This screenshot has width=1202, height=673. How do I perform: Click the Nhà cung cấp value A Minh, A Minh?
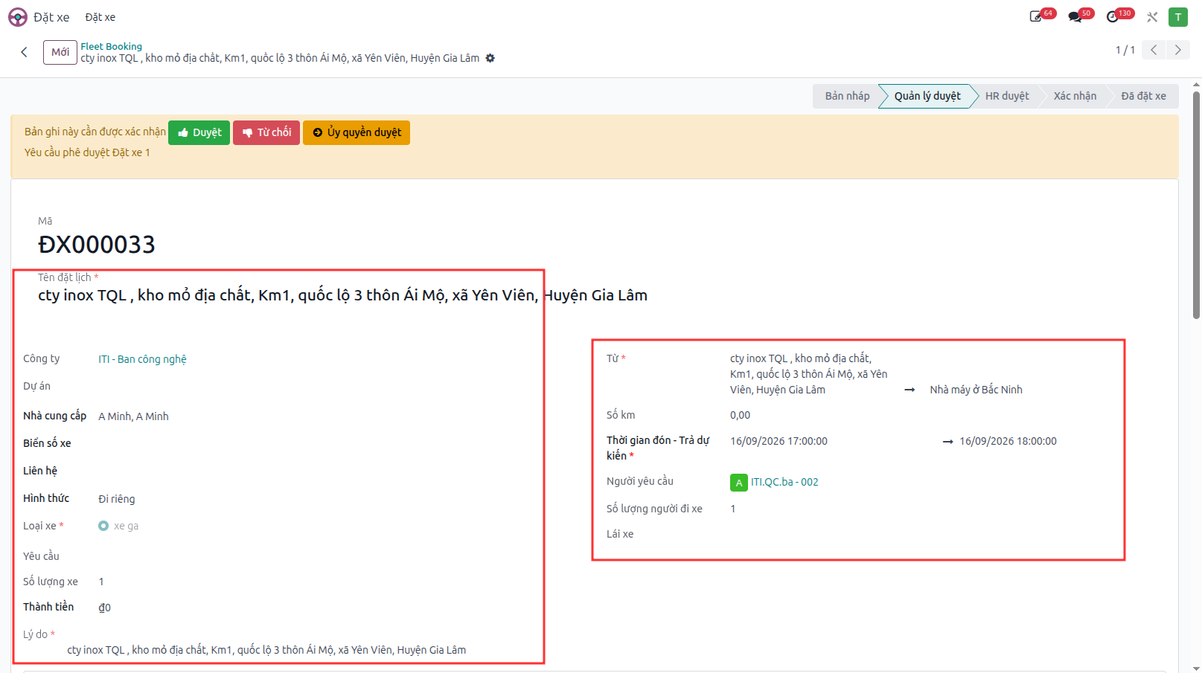[x=133, y=416]
